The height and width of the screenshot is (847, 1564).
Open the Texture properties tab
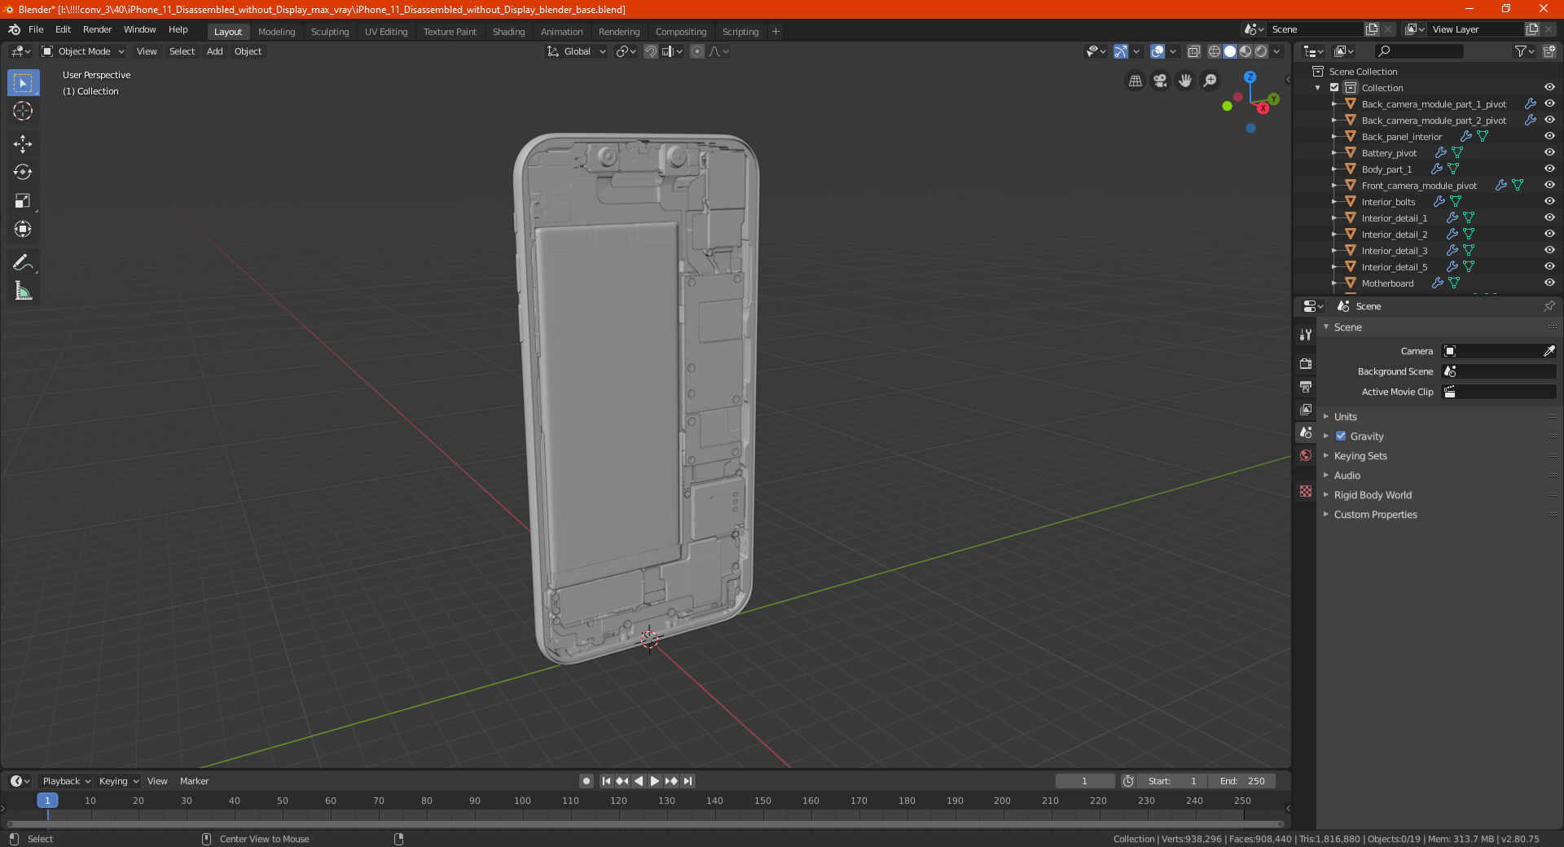(x=1306, y=491)
